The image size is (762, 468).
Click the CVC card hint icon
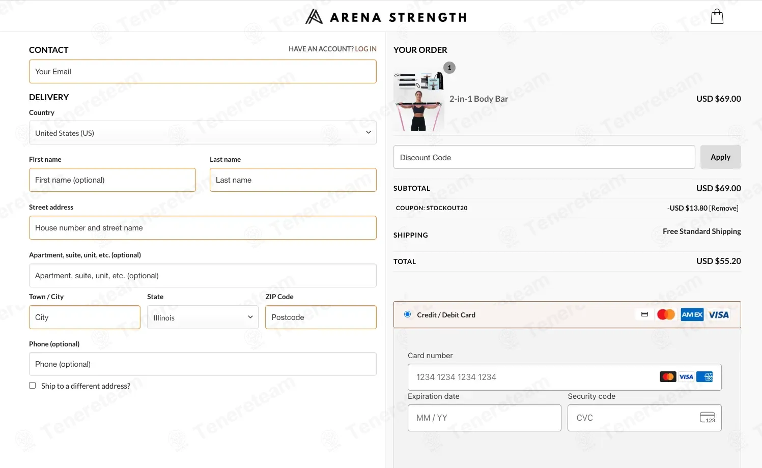[708, 418]
